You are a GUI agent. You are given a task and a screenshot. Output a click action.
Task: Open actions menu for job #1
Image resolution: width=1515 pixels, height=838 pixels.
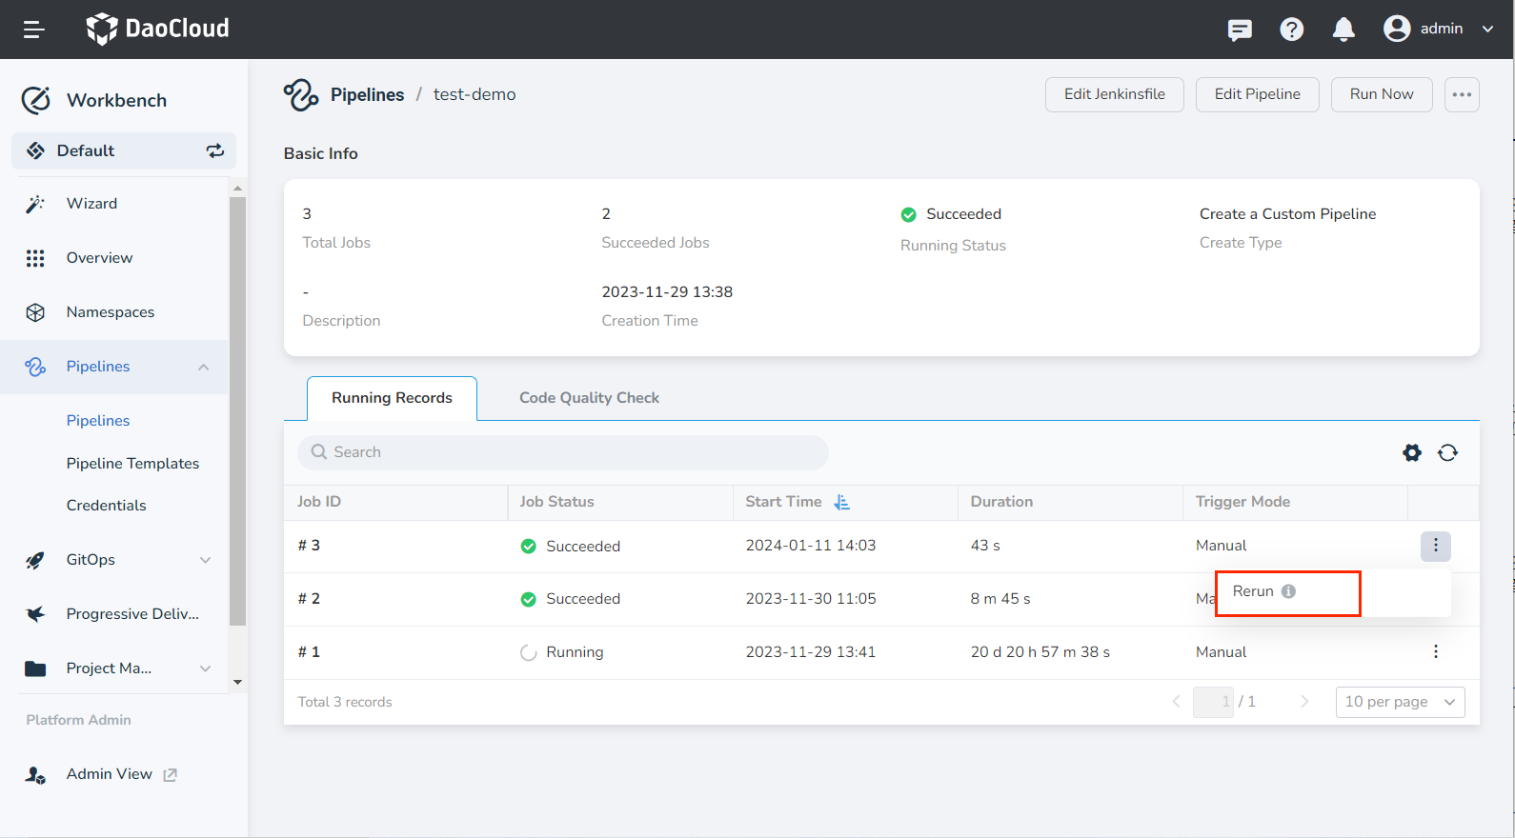[1435, 651]
